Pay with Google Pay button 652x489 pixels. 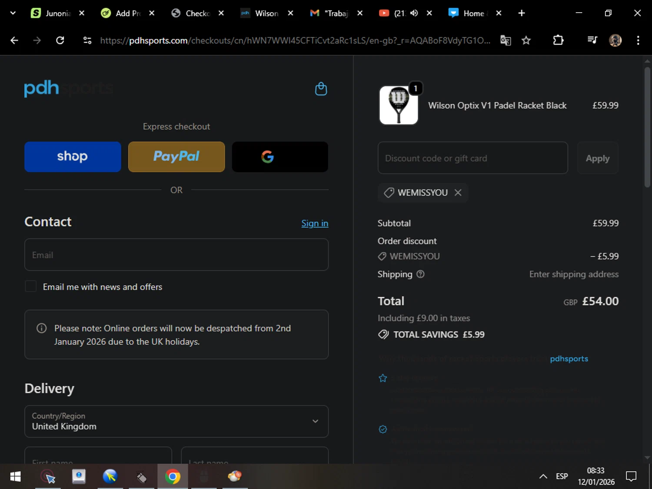280,156
